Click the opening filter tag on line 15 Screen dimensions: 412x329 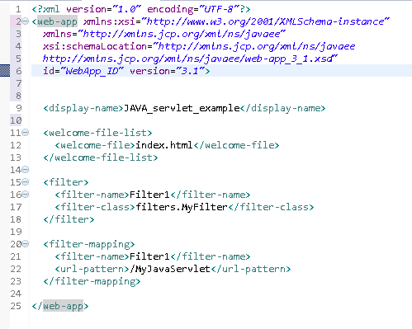66,182
